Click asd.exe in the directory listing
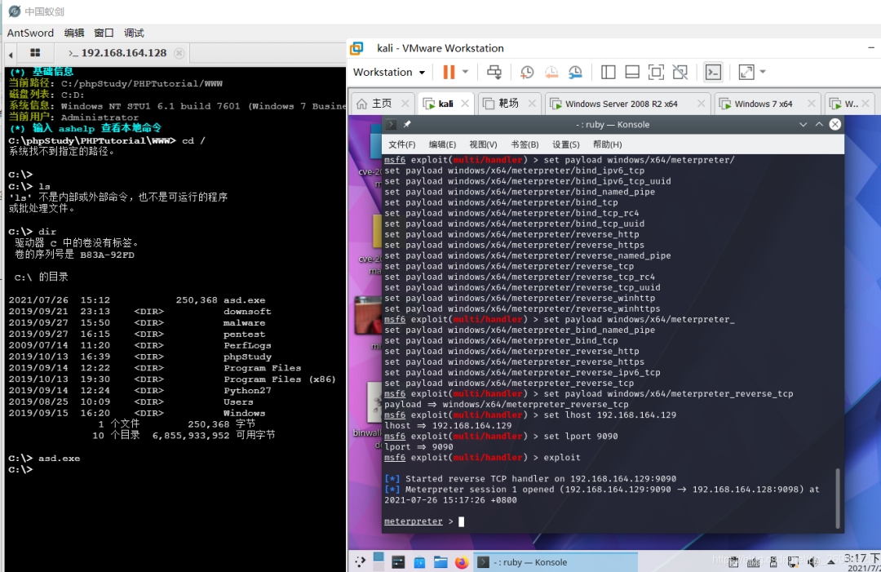The image size is (881, 572). [245, 300]
